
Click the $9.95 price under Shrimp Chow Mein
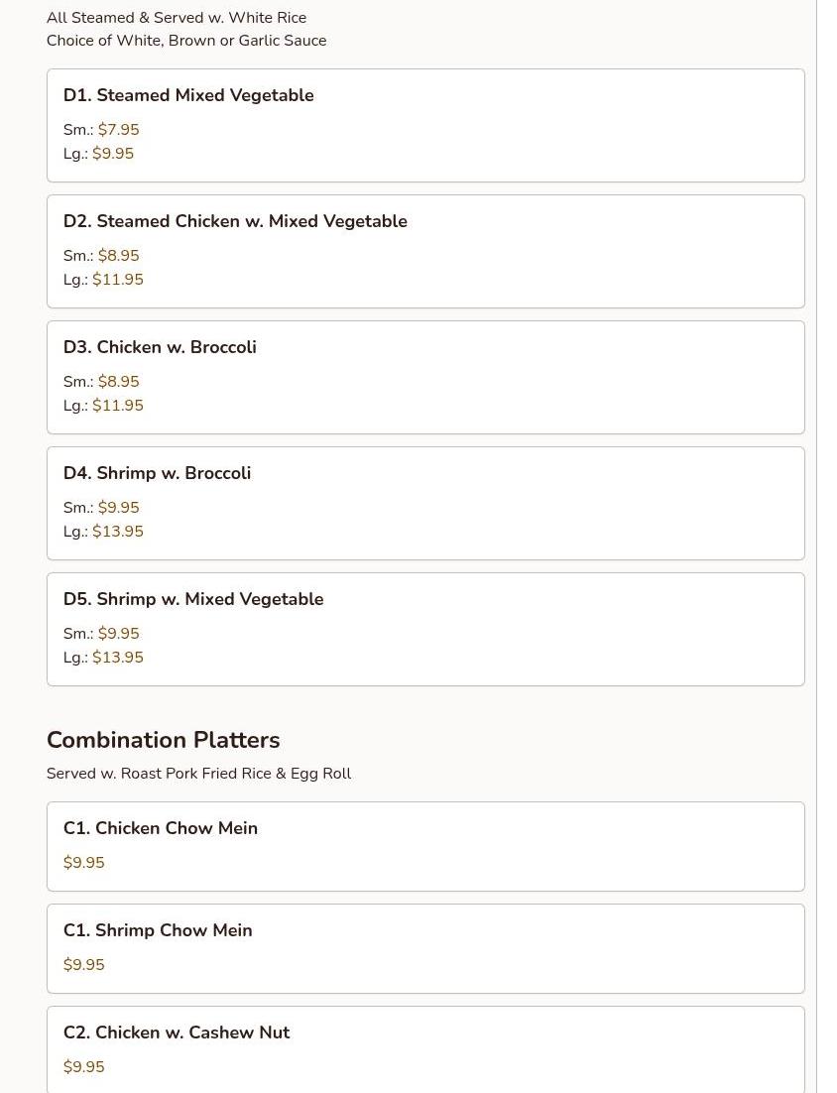point(83,965)
